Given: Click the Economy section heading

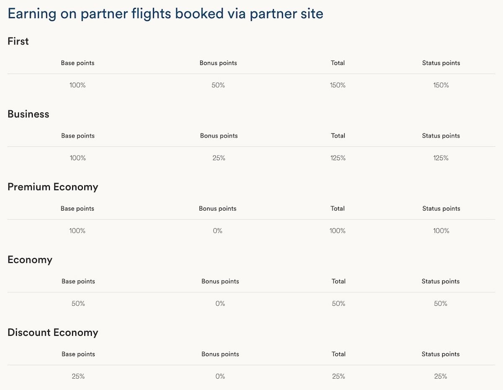Looking at the screenshot, I should click(30, 260).
